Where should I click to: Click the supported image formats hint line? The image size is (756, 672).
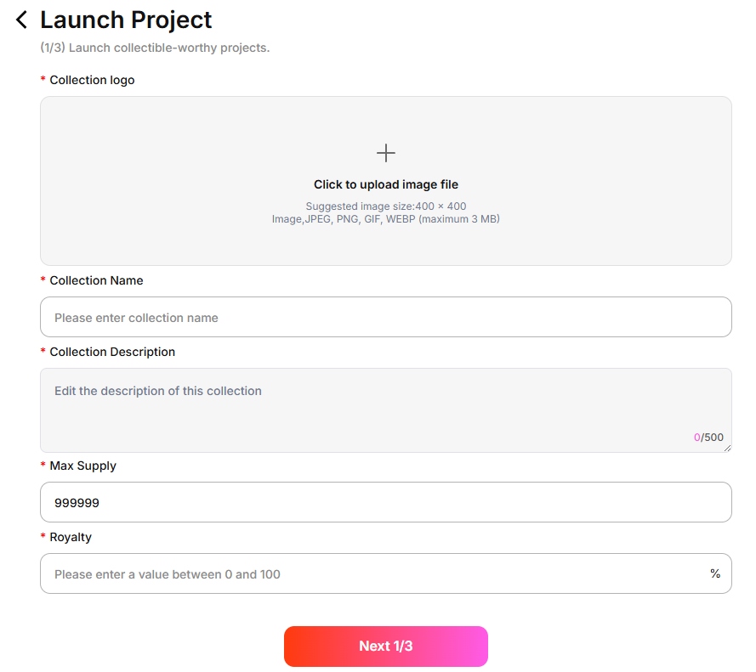(386, 219)
